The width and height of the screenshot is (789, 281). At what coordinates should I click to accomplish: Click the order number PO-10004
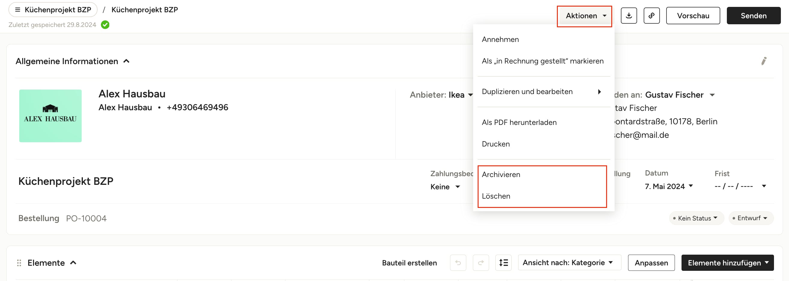pyautogui.click(x=86, y=218)
